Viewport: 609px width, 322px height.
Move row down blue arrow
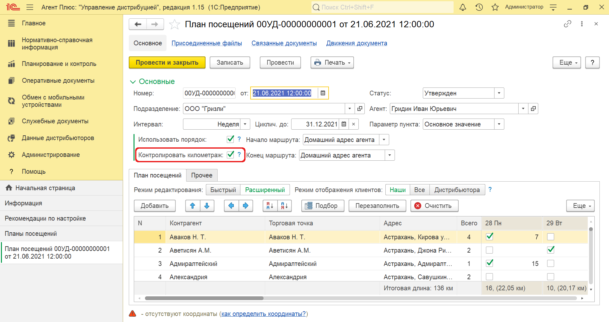(x=207, y=206)
